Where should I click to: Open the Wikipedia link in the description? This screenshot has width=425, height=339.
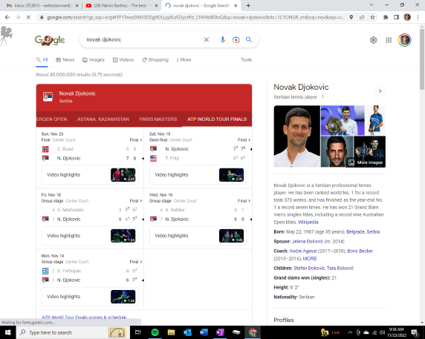pos(308,222)
